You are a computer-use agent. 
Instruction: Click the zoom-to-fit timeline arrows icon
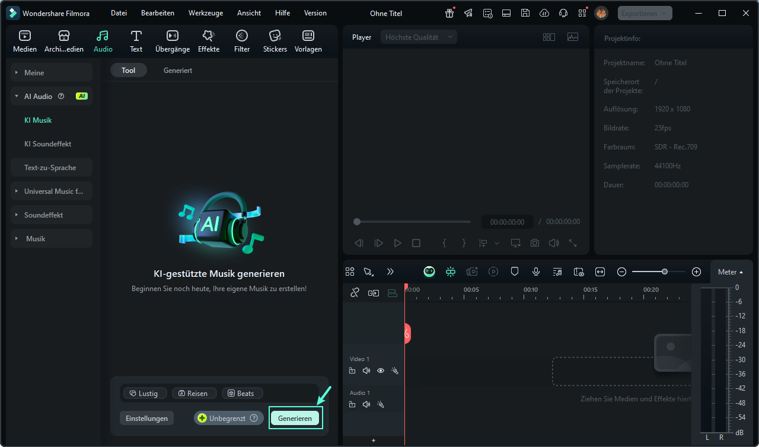tap(600, 272)
